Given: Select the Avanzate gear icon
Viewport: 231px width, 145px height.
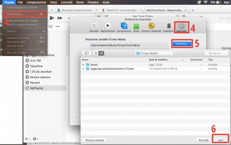Looking at the screenshot, I should (182, 27).
